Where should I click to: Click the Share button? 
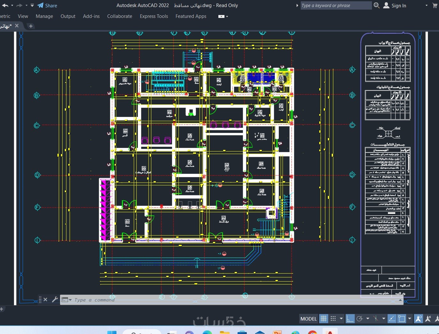(x=47, y=5)
